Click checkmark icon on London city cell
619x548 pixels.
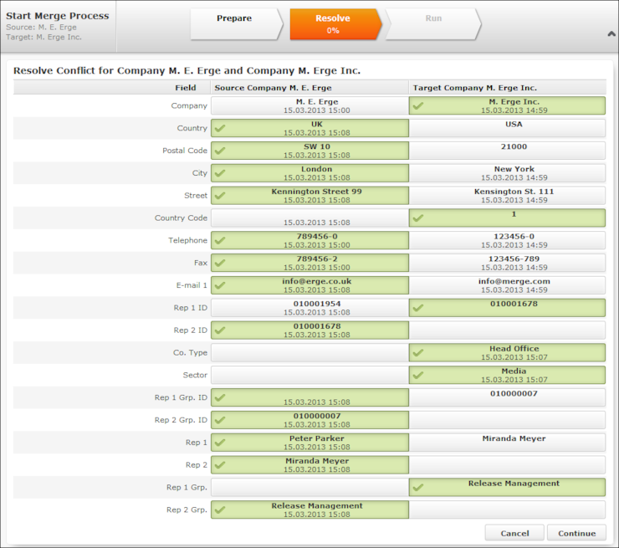pyautogui.click(x=220, y=174)
